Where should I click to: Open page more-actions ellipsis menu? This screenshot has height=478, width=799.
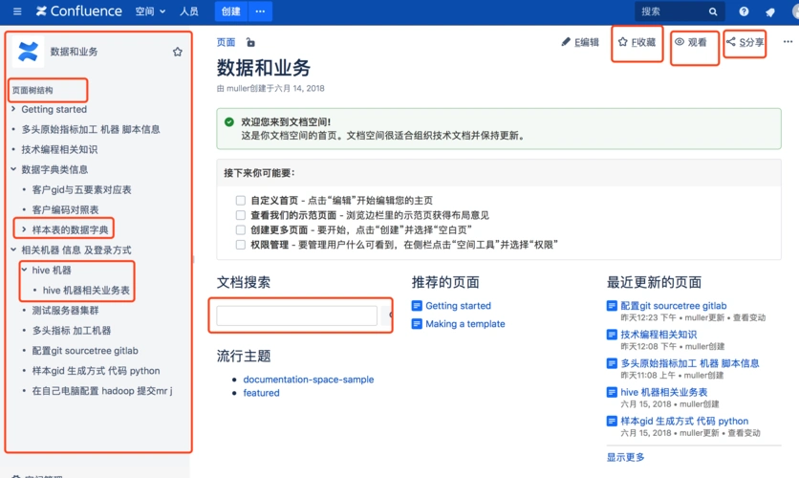point(788,42)
